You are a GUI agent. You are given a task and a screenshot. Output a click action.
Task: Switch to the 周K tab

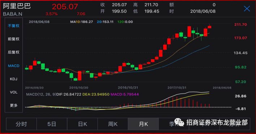tap(113, 124)
